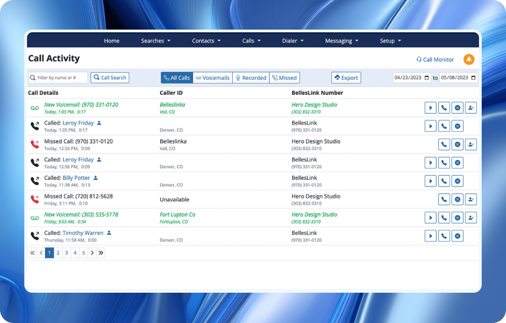506x323 pixels.
Task: Click the orange notification bell icon
Action: tap(469, 59)
